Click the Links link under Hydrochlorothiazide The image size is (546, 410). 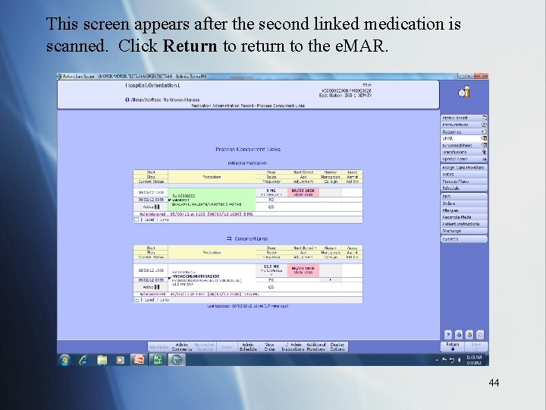coord(165,299)
